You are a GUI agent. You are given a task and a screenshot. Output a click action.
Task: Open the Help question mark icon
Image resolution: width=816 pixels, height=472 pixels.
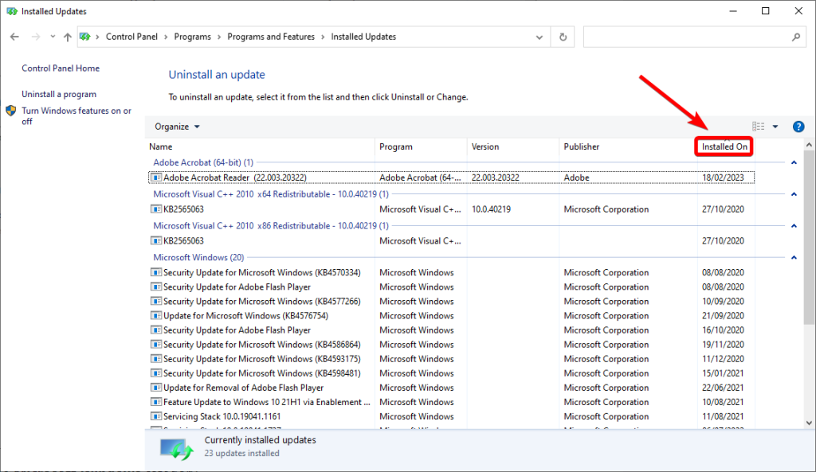[798, 127]
